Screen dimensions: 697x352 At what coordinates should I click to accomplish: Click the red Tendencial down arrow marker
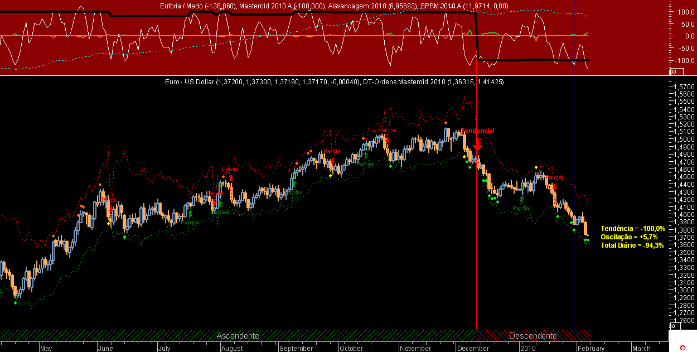click(477, 143)
